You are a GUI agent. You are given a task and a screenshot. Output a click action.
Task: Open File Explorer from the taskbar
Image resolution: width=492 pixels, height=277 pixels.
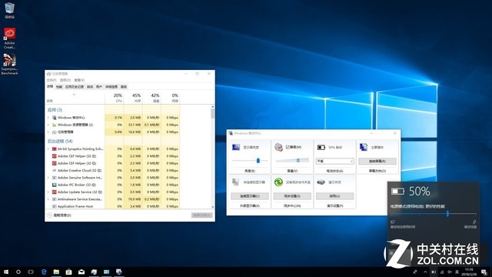coord(56,272)
